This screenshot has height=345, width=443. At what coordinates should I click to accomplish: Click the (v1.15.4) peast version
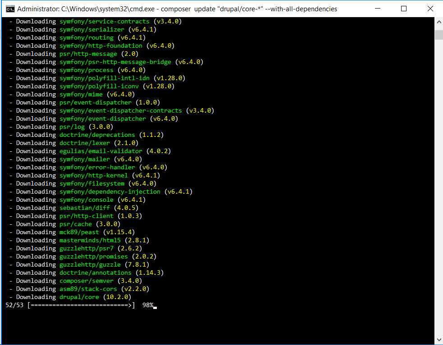tap(119, 232)
